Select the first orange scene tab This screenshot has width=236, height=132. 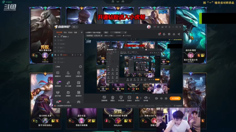[59, 32]
